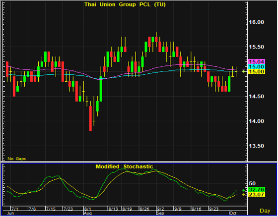Click the 13.50 price axis label
The height and width of the screenshot is (217, 278).
click(x=256, y=146)
